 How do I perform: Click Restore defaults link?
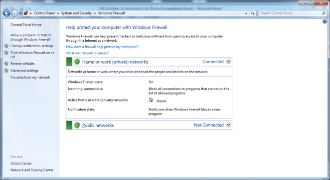coord(23,64)
